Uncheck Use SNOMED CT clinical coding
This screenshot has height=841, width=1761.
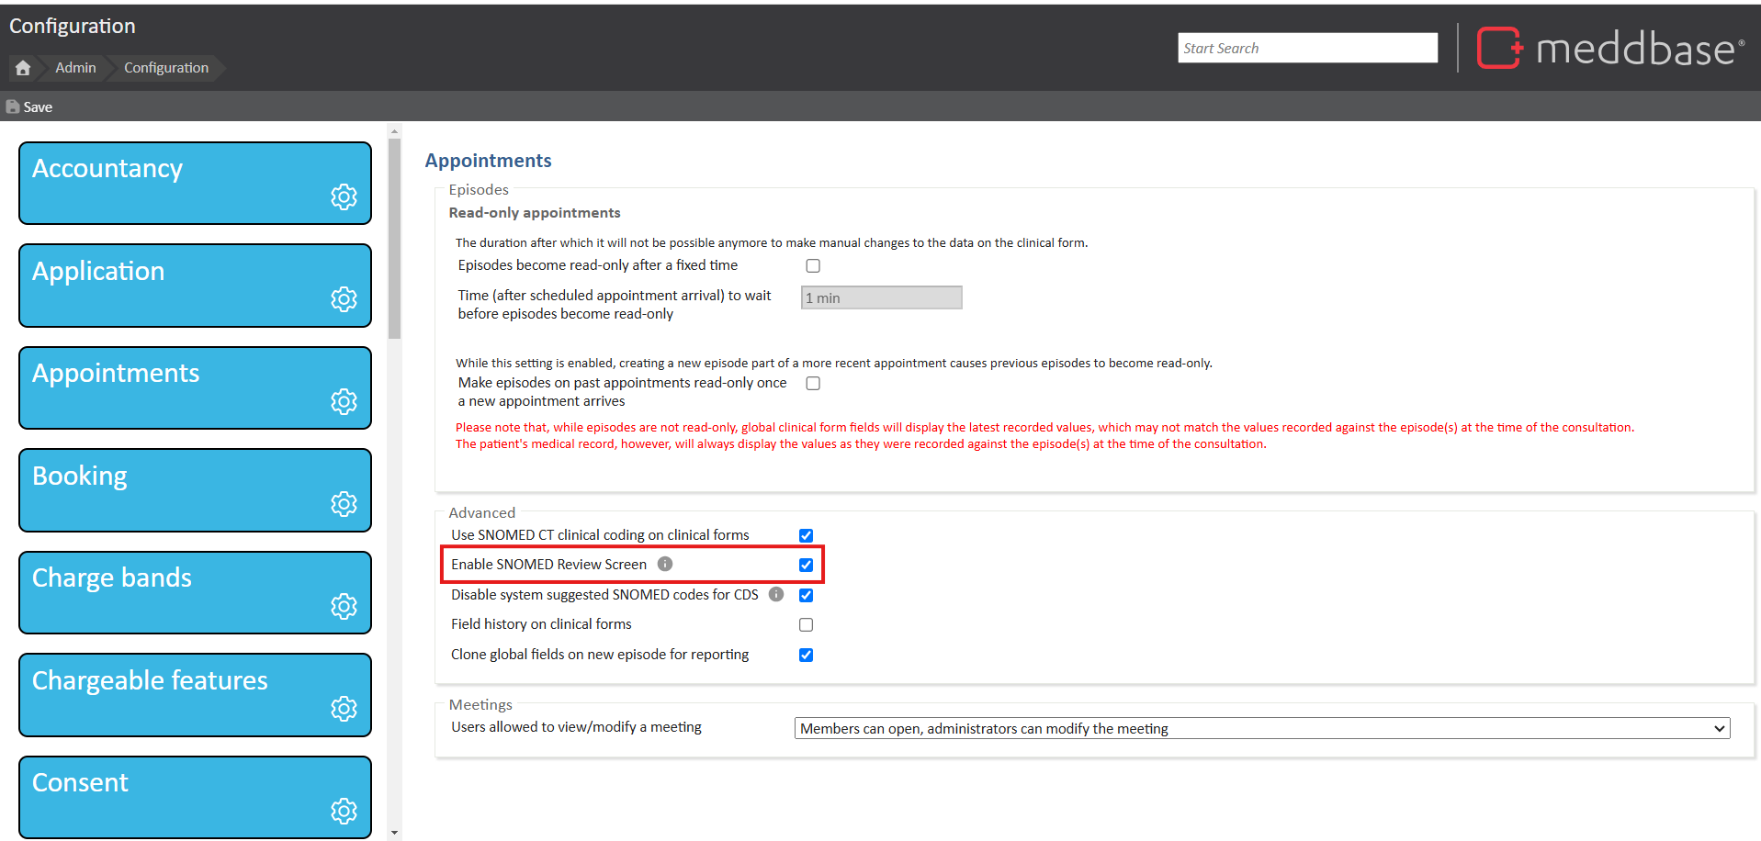[x=806, y=535]
